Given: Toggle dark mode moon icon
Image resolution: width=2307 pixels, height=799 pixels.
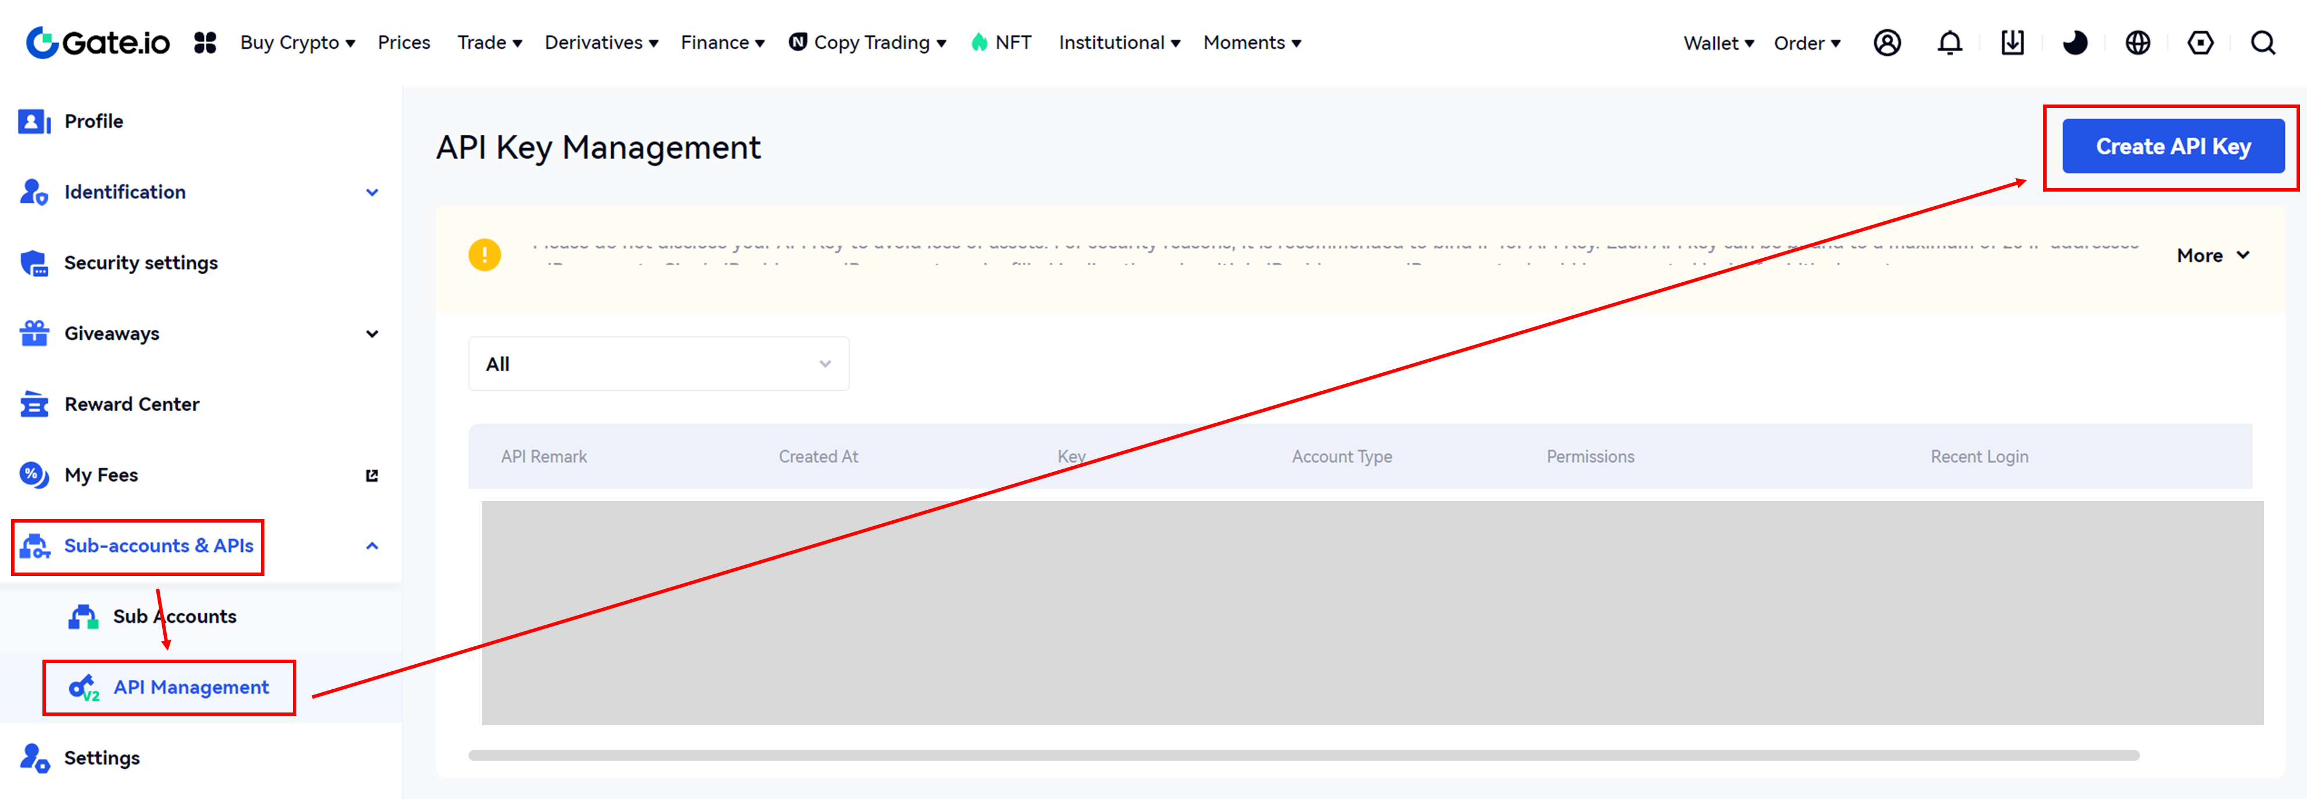Looking at the screenshot, I should tap(2075, 42).
